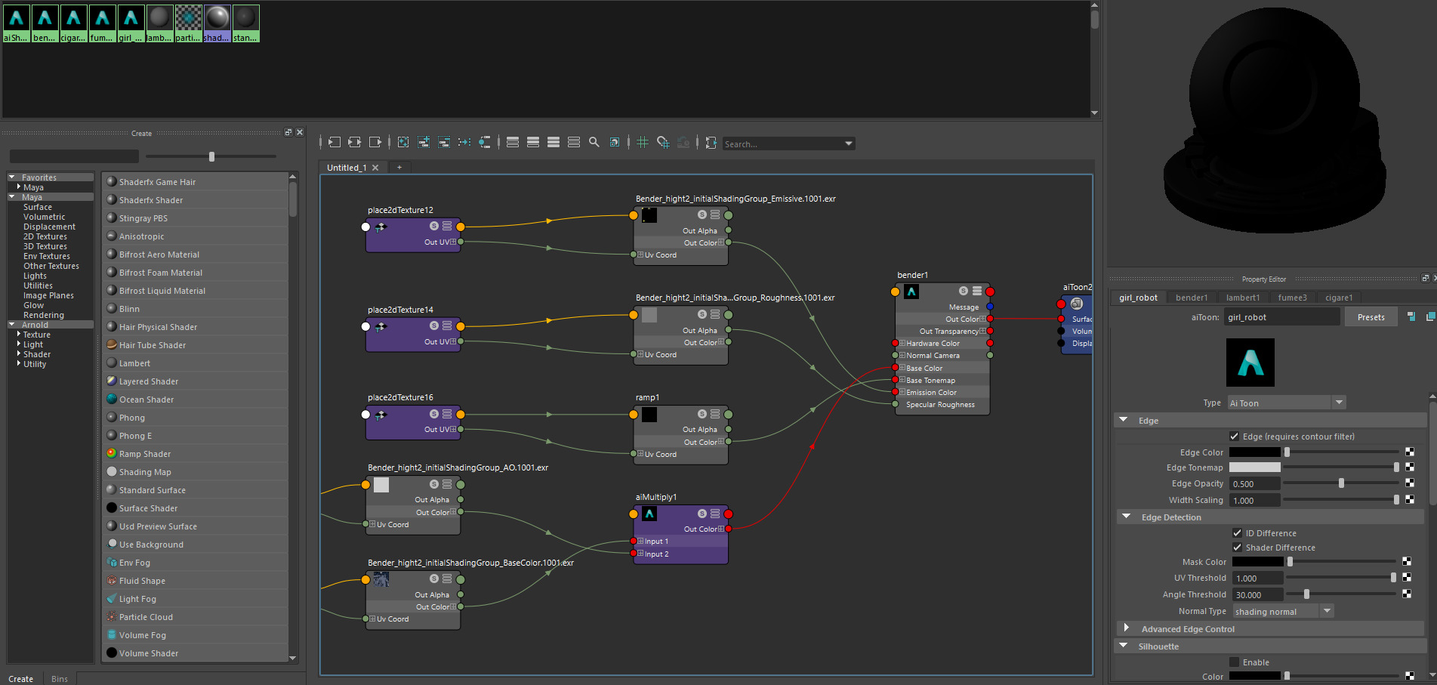1437x685 pixels.
Task: Create a Standard Surface shader
Action: 195,490
